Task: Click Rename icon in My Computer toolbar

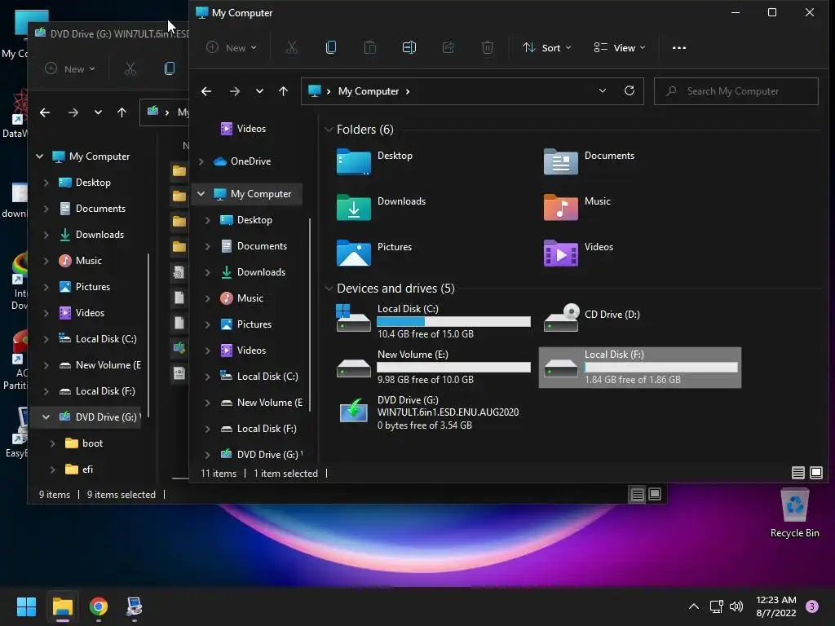Action: (x=409, y=47)
